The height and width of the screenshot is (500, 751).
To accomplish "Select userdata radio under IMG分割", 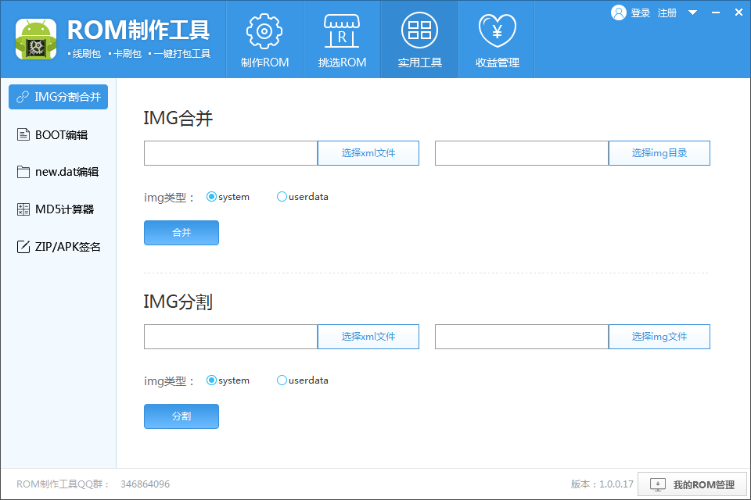I will click(282, 380).
